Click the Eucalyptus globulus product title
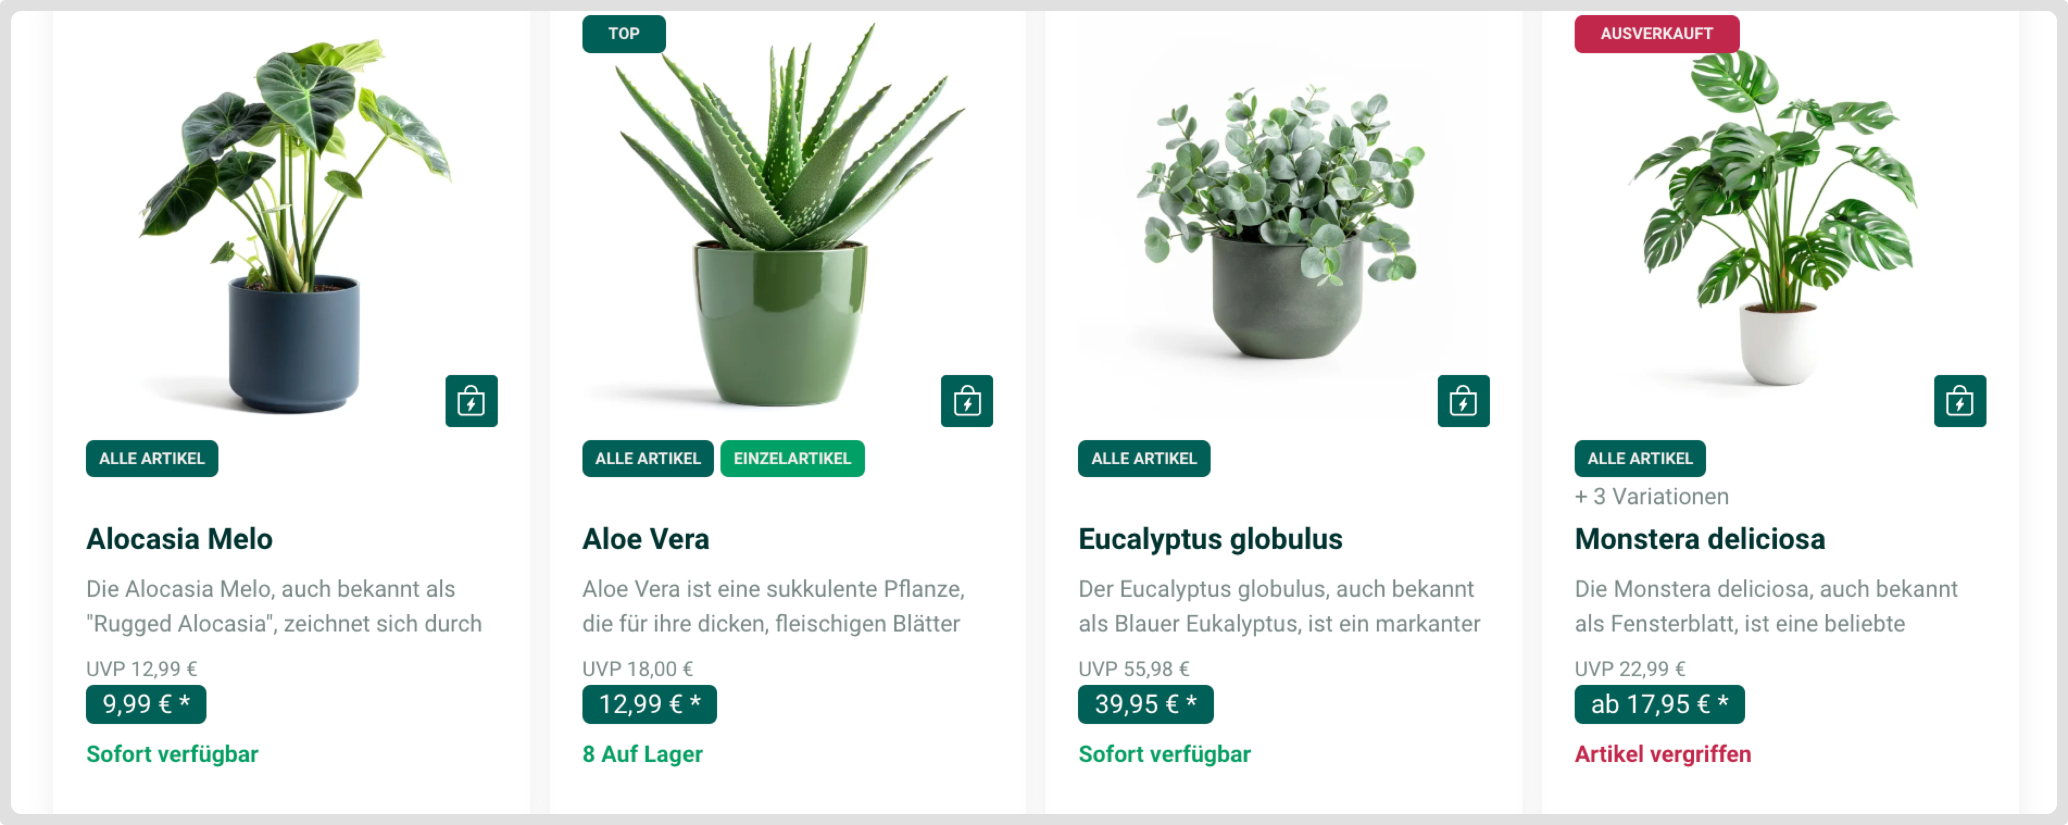This screenshot has height=825, width=2068. [x=1210, y=539]
